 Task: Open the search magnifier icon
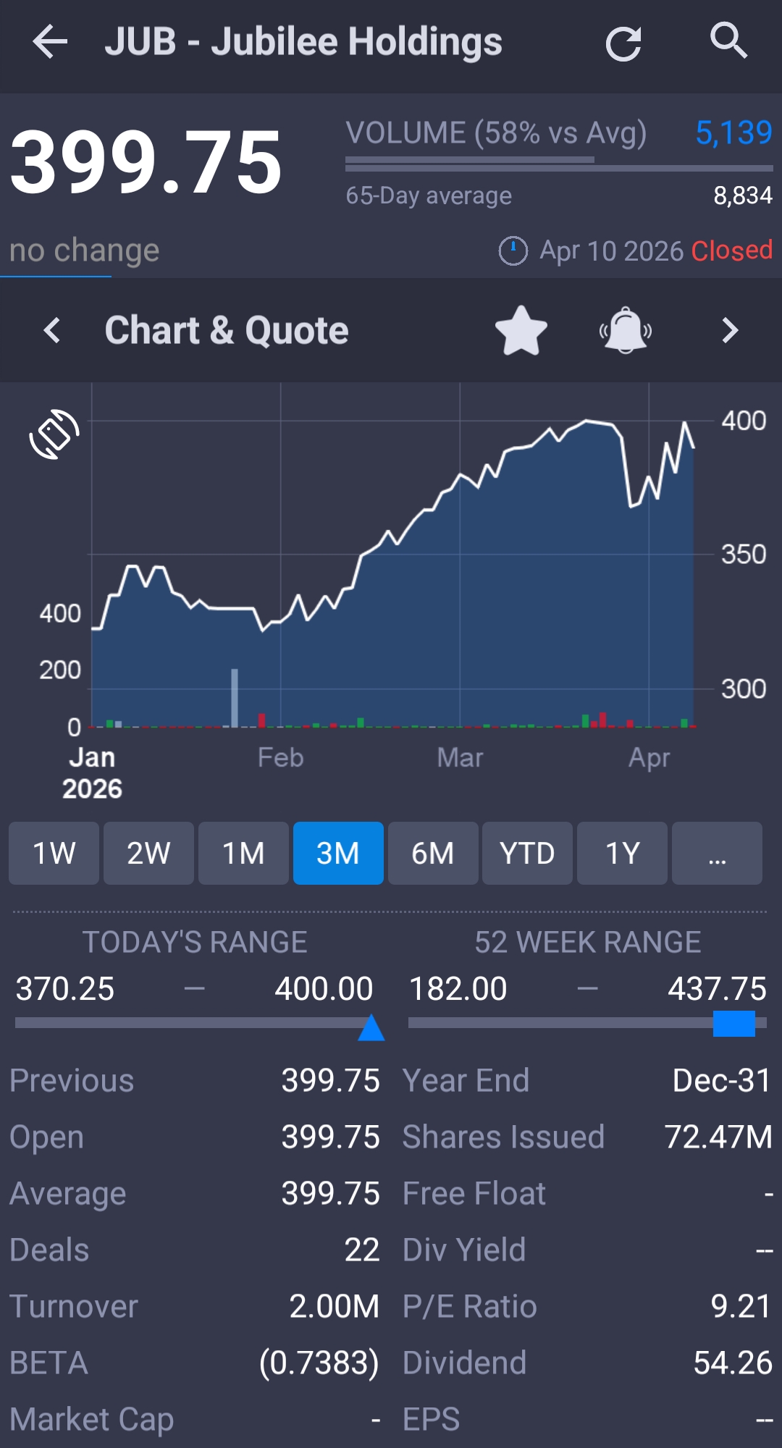728,41
